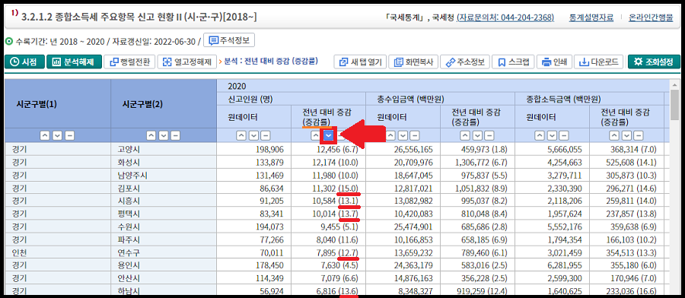This screenshot has height=298, width=685.
Task: Select the 연수구 row cell
Action: pos(164,252)
